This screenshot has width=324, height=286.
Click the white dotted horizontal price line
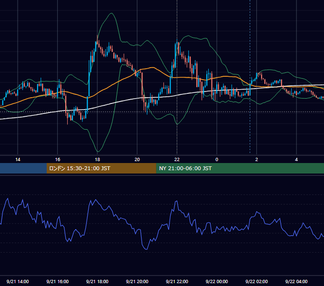coord(162,112)
